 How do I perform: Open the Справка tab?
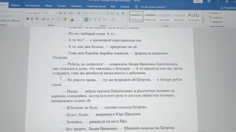tap(125, 7)
